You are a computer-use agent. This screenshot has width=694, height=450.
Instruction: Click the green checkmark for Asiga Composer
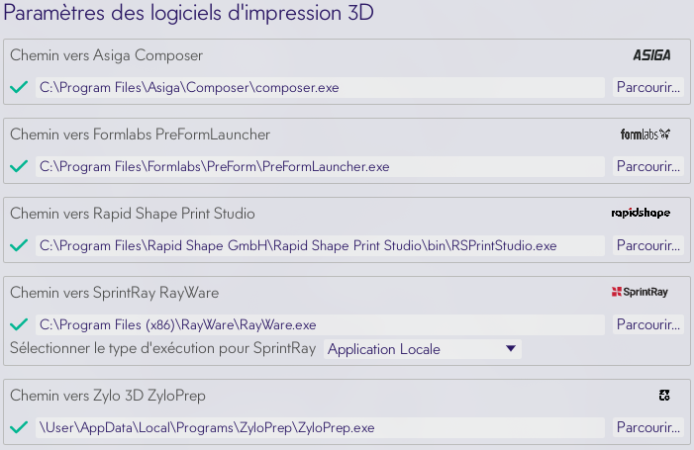(x=18, y=87)
